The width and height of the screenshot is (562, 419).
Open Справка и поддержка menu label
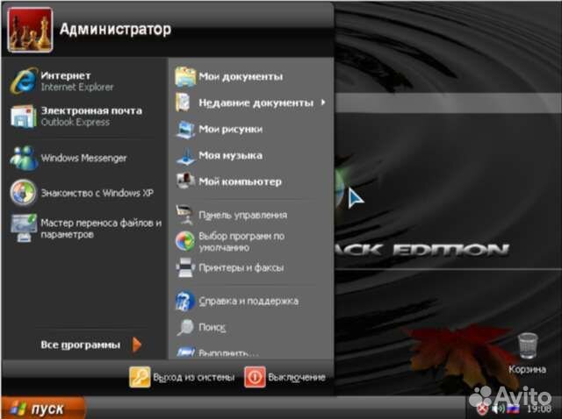[x=249, y=301]
